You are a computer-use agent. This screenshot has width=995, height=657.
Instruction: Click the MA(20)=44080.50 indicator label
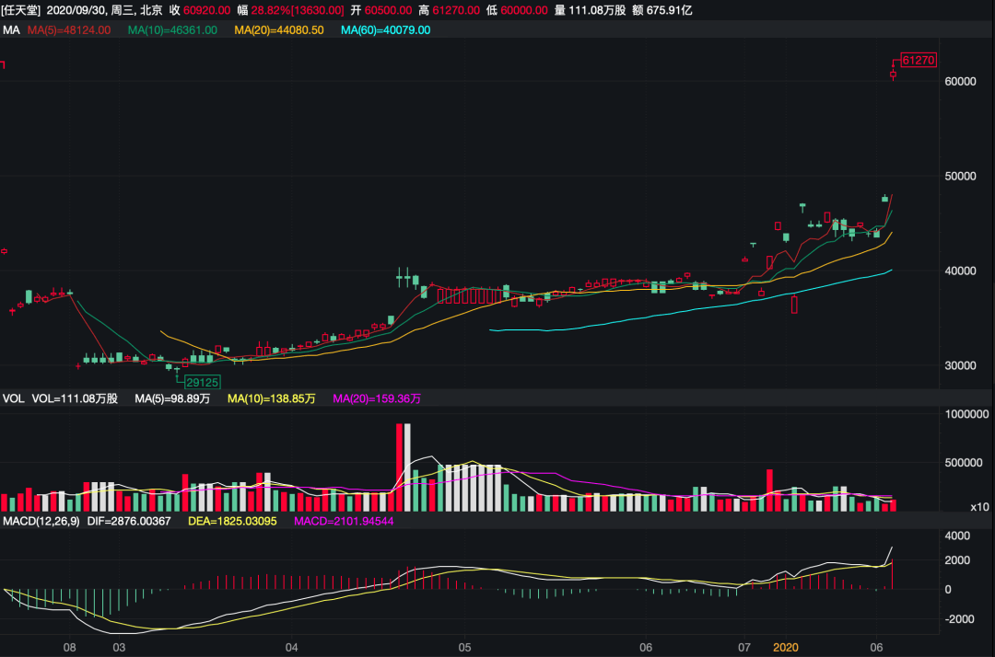pyautogui.click(x=279, y=29)
